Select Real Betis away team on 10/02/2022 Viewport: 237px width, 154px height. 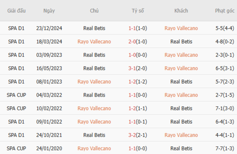(181, 108)
